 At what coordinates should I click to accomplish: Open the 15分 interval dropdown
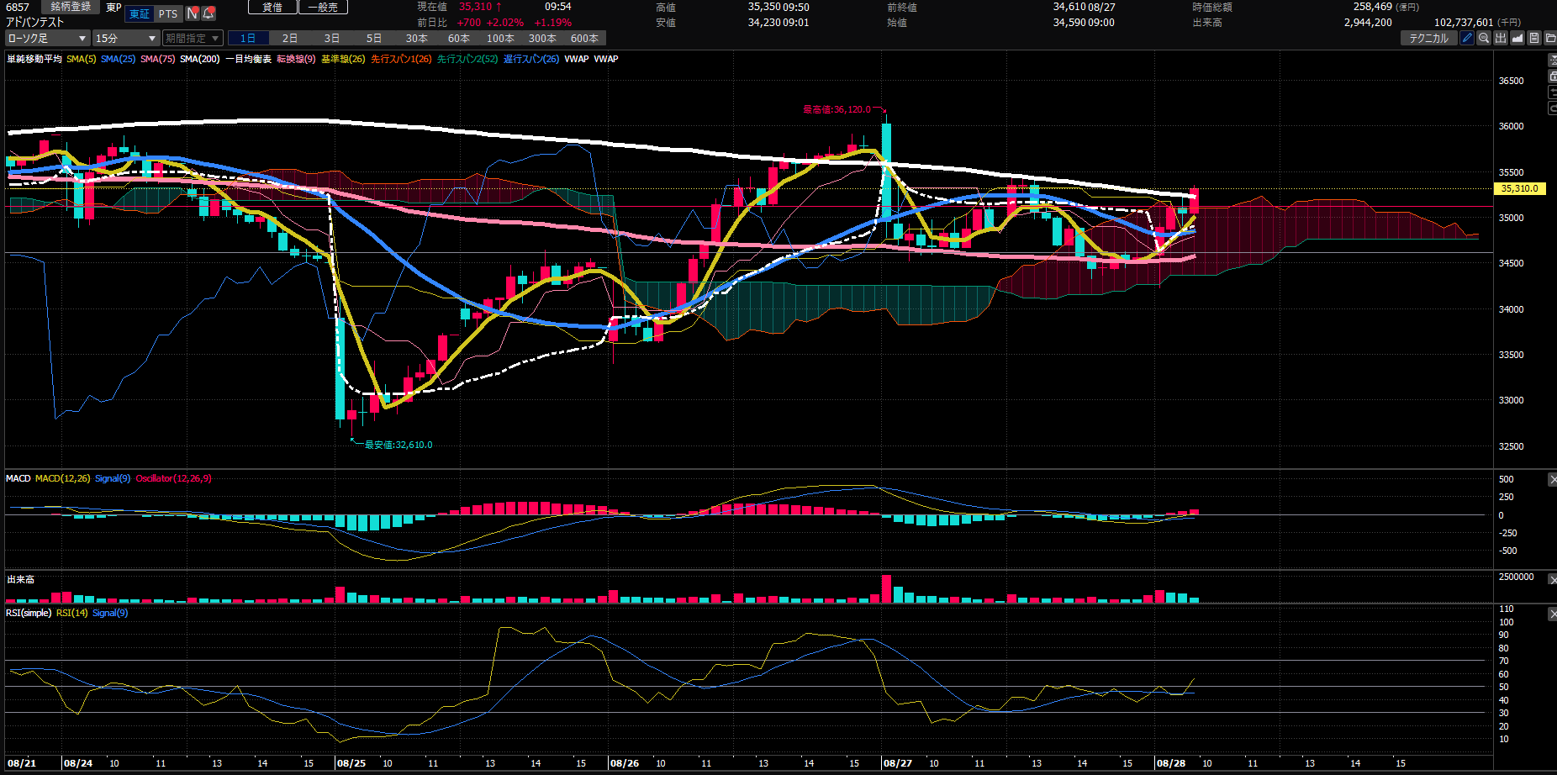(126, 38)
